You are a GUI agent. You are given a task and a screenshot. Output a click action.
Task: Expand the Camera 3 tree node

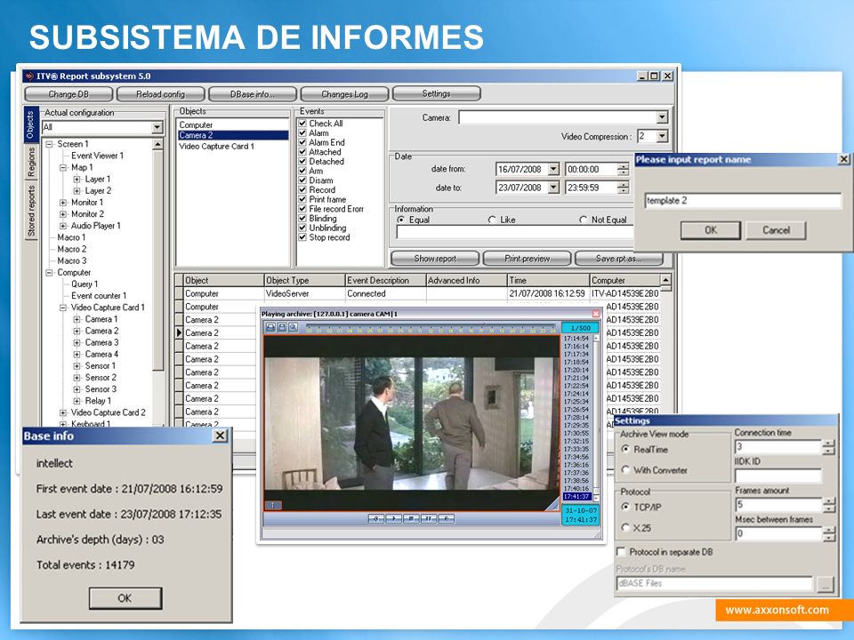coord(77,343)
